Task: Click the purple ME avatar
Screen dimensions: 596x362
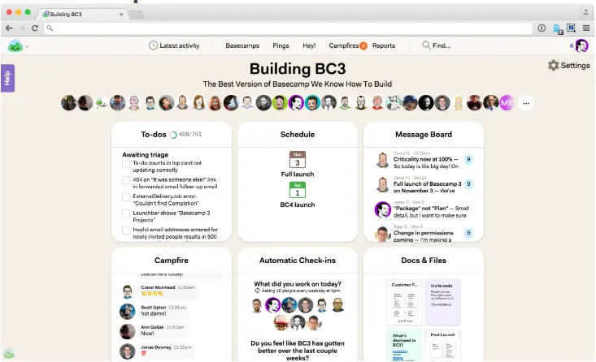Action: point(507,103)
